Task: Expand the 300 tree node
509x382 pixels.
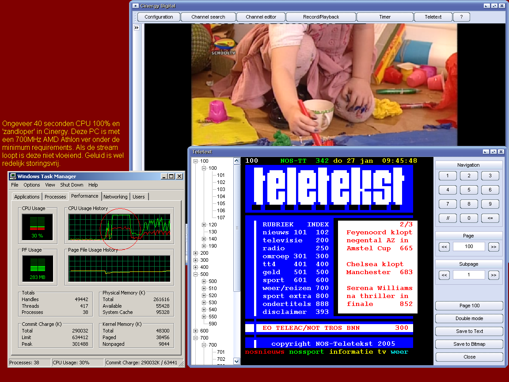Action: pyautogui.click(x=195, y=260)
